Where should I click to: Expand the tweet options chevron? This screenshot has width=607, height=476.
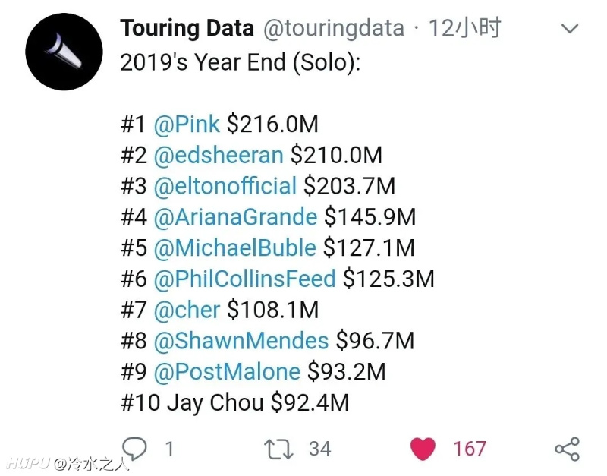tap(570, 28)
